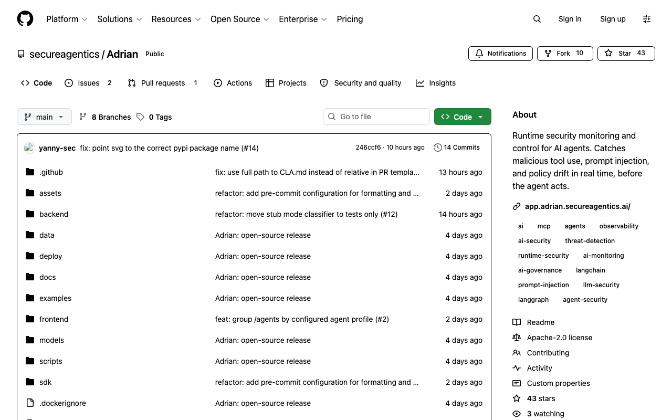The height and width of the screenshot is (420, 672).
Task: Click the repository icon before secureagentics
Action: point(21,54)
